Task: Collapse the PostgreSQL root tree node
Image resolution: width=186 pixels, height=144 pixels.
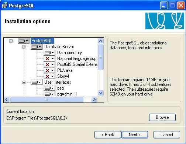Action: pos(11,41)
